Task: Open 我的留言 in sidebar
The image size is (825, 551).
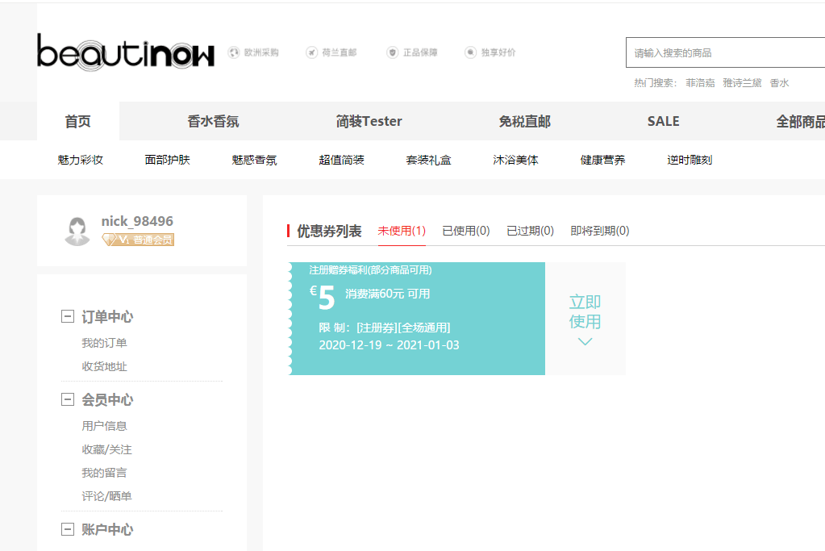Action: (x=104, y=473)
